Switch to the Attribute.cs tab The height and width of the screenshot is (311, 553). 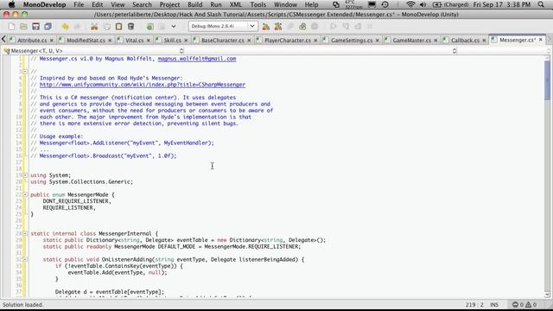(31, 41)
